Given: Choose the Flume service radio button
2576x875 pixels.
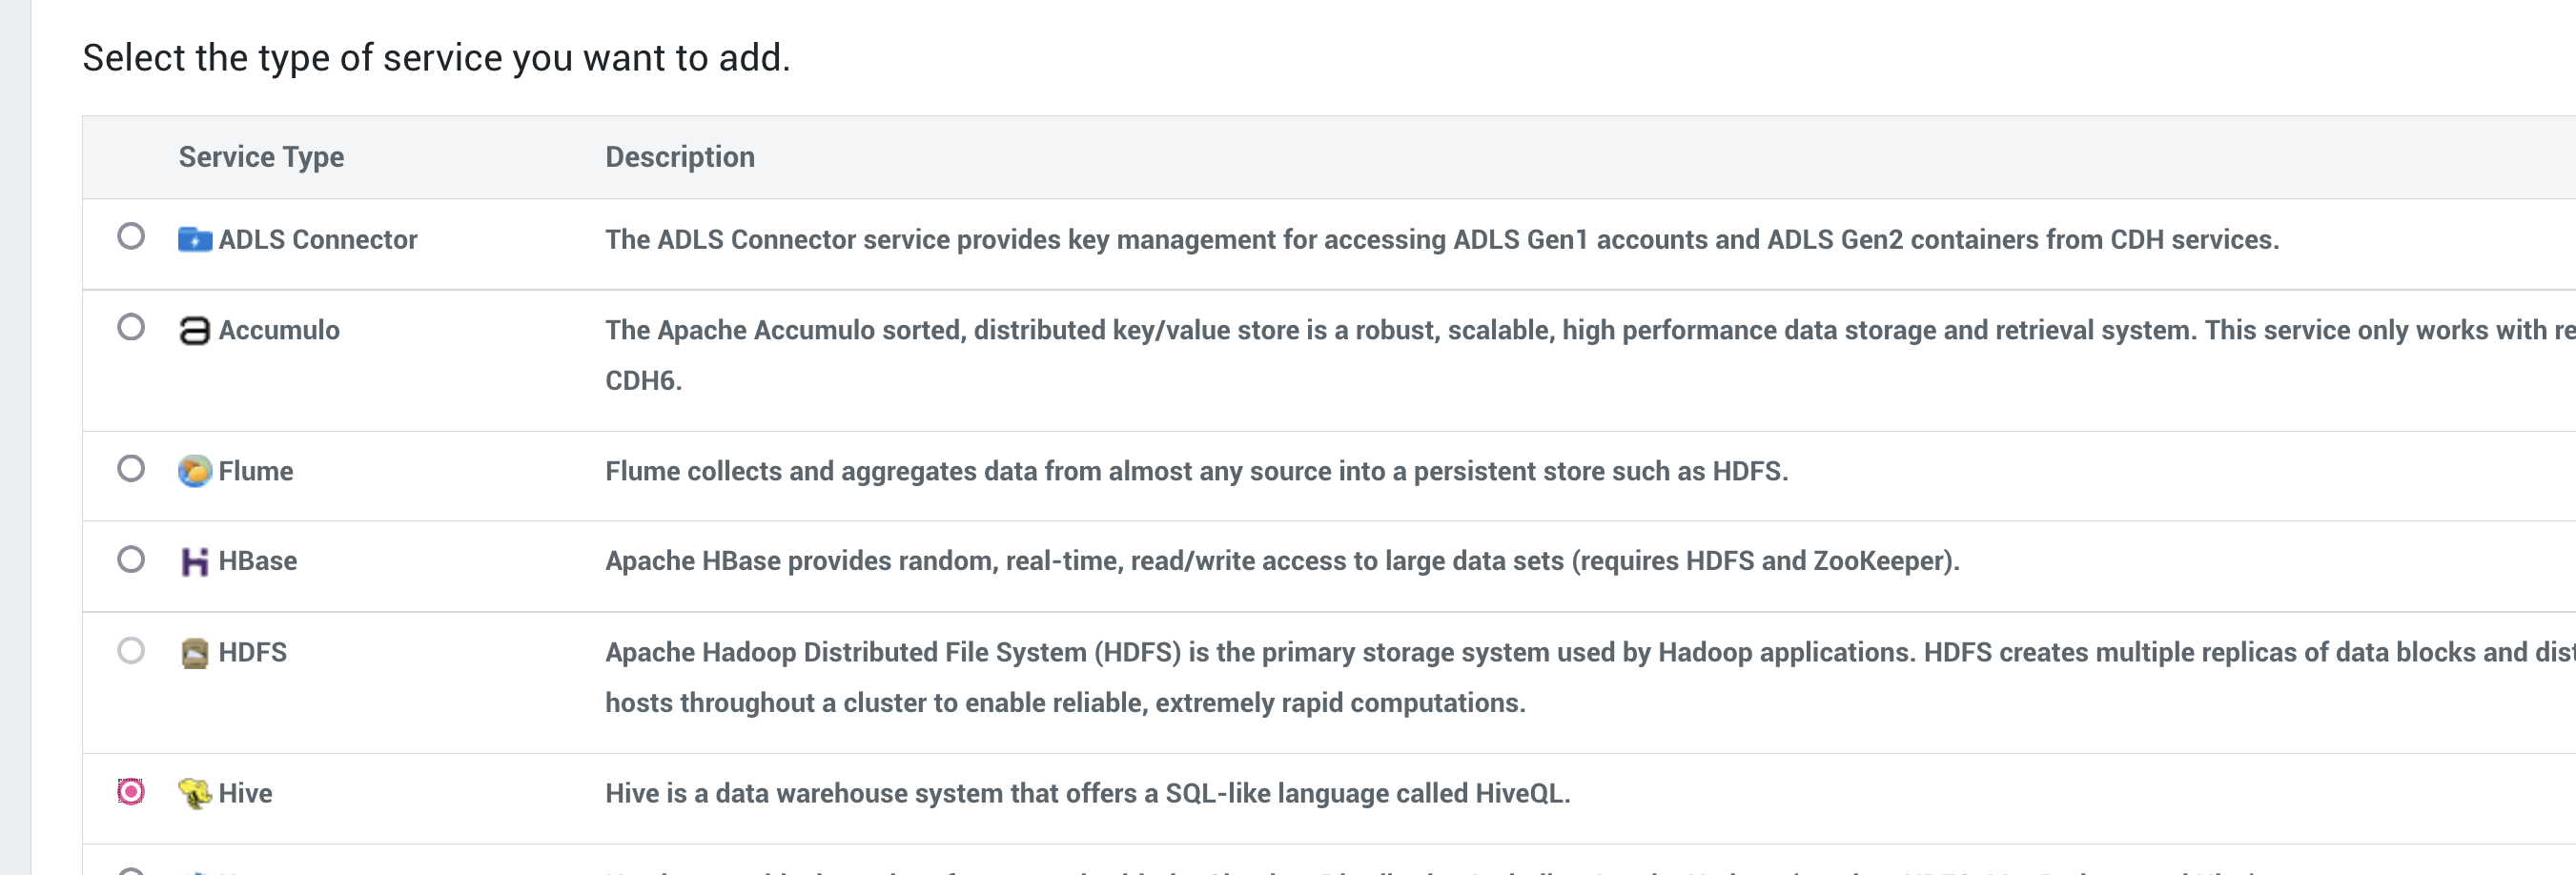Looking at the screenshot, I should pyautogui.click(x=131, y=469).
